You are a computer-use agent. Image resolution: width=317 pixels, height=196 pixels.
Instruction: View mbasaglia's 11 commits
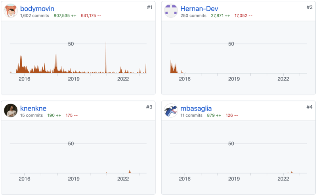[x=191, y=116]
